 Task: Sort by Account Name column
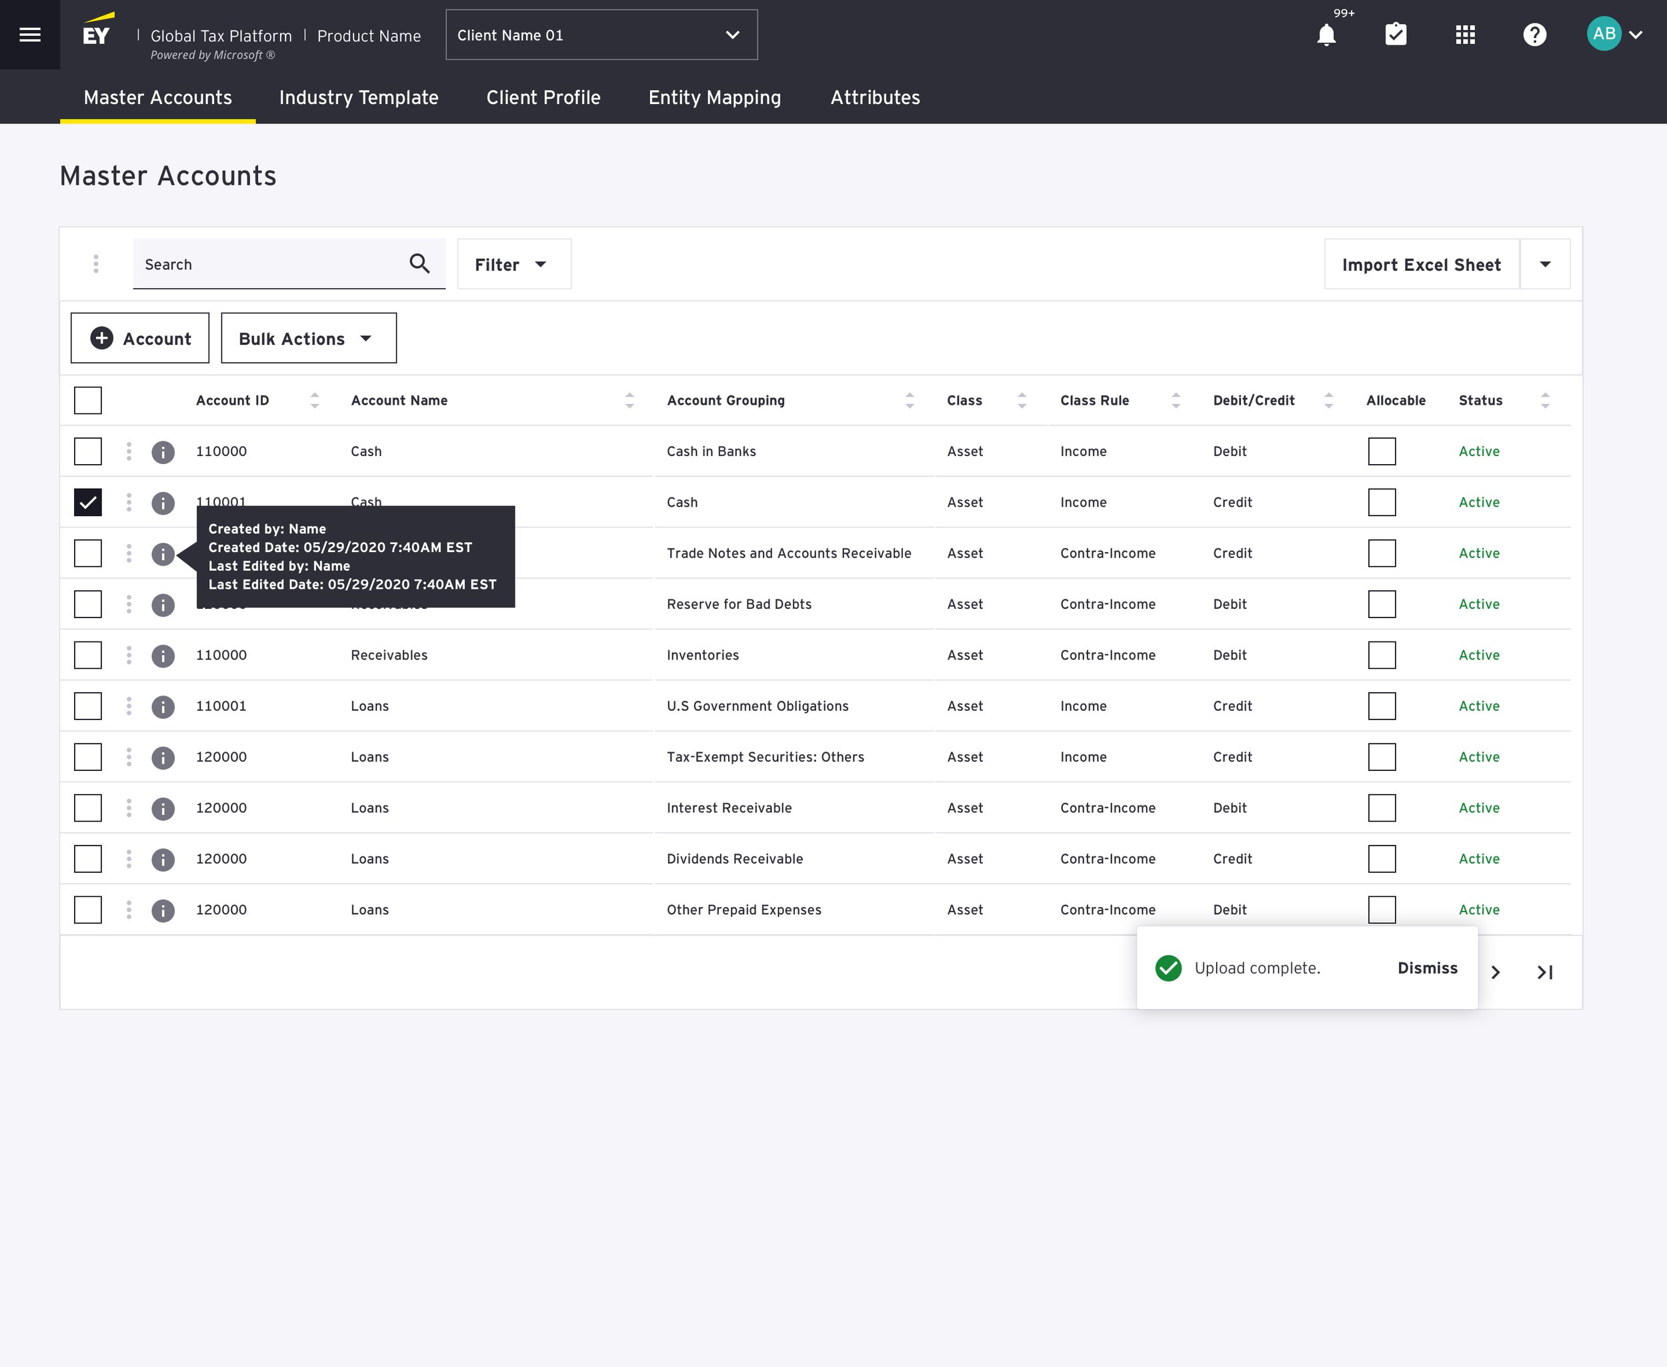(x=629, y=401)
